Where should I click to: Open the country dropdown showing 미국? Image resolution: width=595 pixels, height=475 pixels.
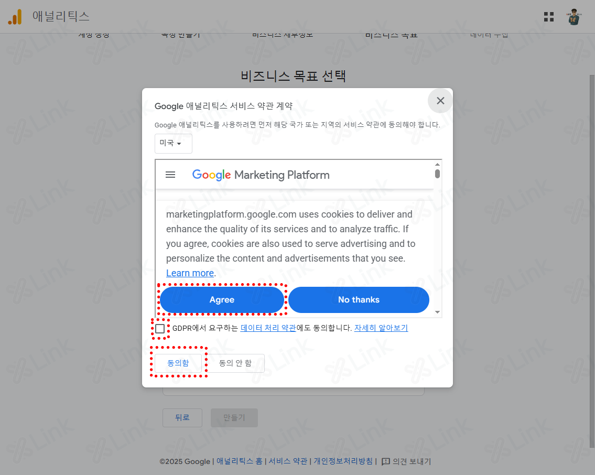[173, 144]
